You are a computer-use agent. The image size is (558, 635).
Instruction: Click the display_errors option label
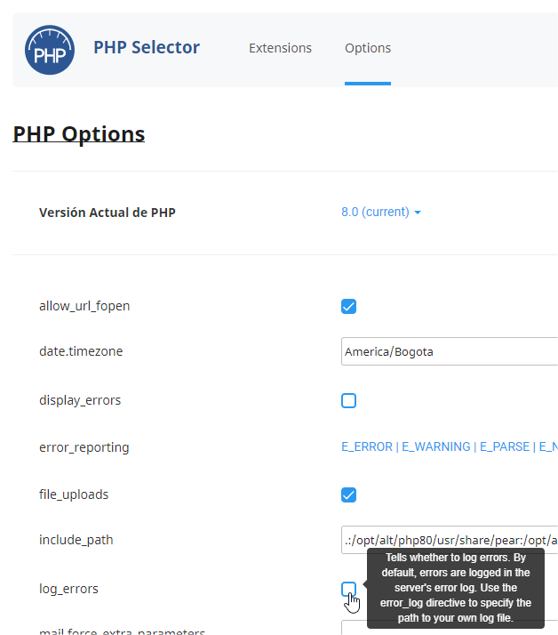(80, 400)
